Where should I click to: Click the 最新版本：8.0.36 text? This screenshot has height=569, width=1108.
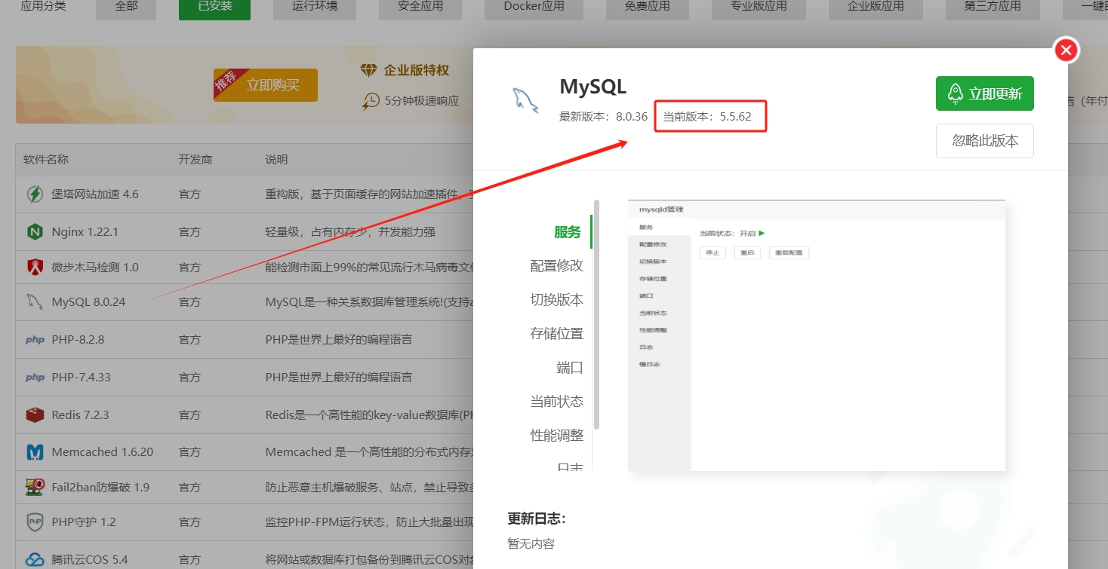[x=603, y=117]
